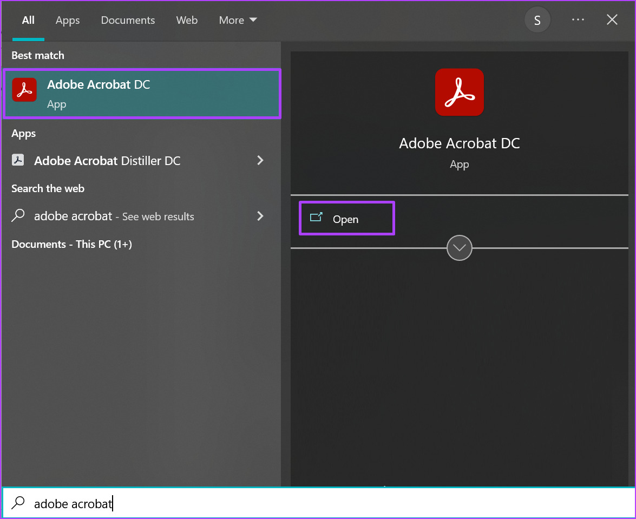Select the large Adobe Acrobat DC preview icon
The height and width of the screenshot is (519, 636).
click(x=459, y=92)
